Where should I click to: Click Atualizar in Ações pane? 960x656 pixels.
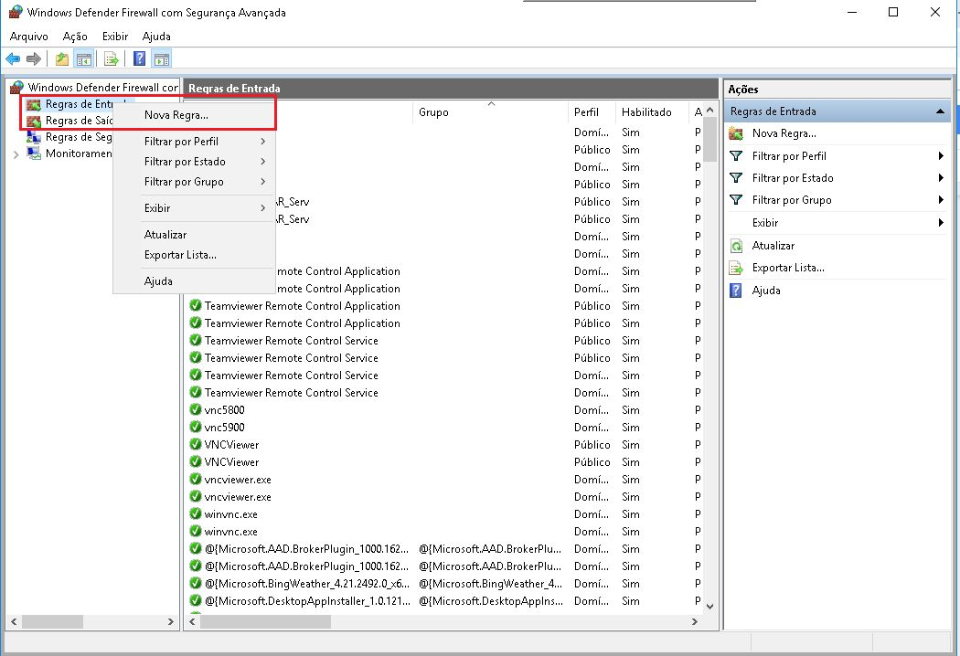click(773, 246)
